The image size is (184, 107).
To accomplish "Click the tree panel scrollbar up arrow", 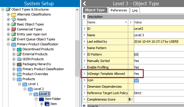I will [x=77, y=10].
